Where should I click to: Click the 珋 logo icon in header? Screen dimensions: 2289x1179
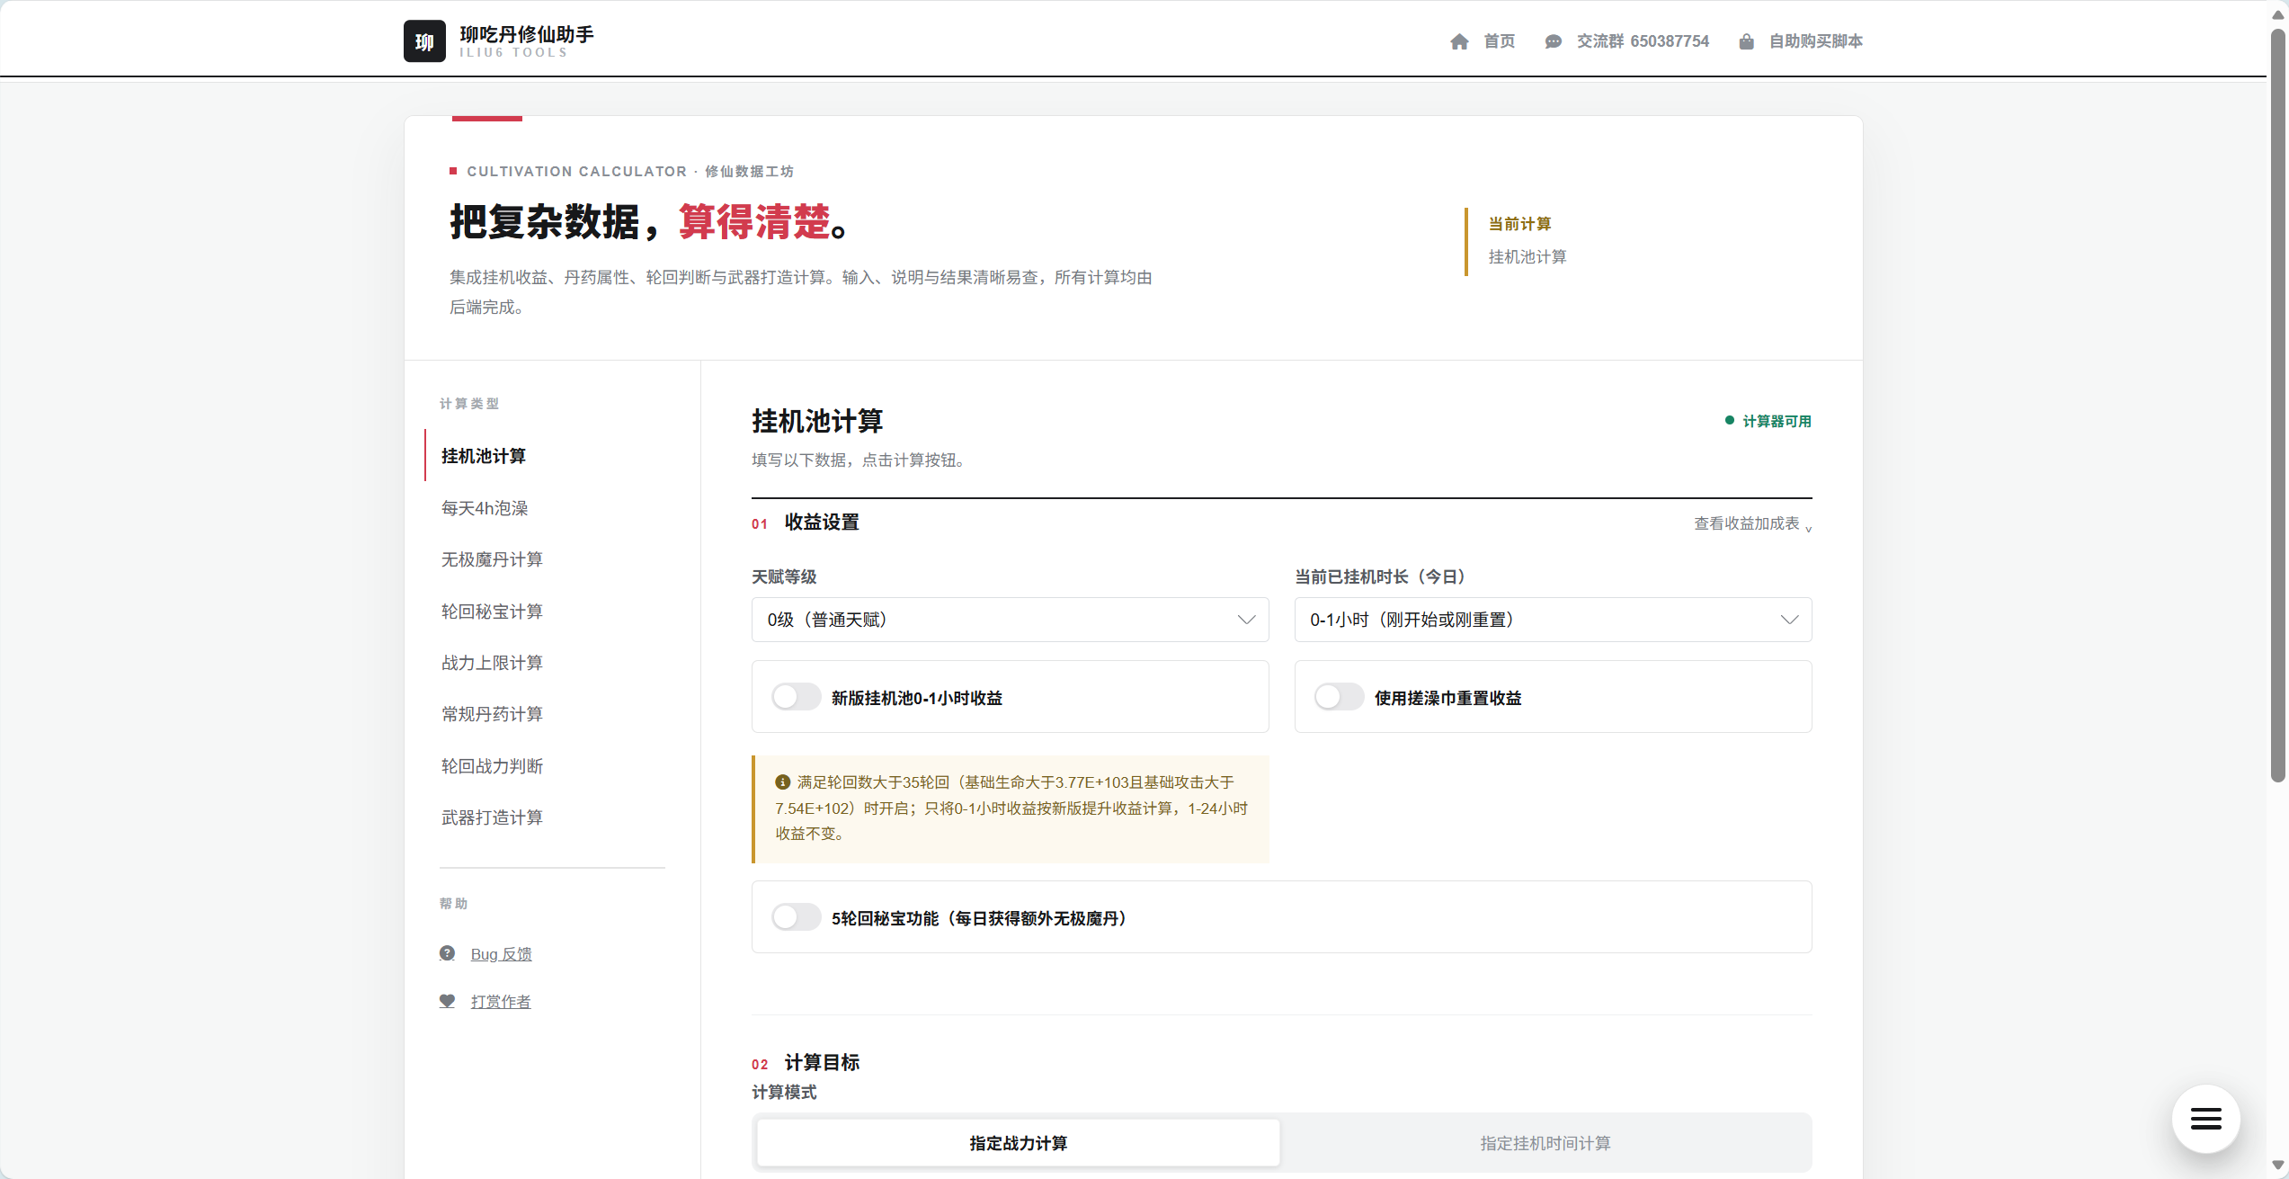[424, 41]
